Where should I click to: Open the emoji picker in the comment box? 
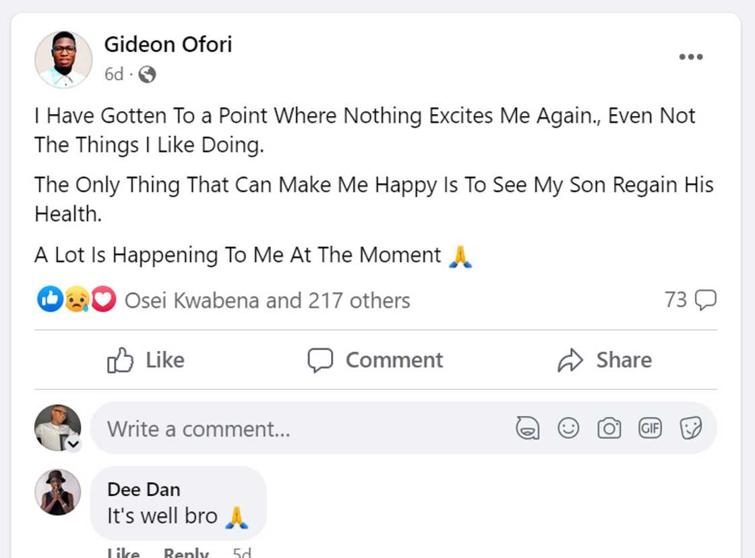tap(568, 428)
